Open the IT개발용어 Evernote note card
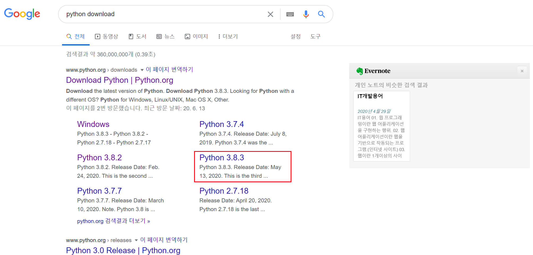The width and height of the screenshot is (533, 255). pyautogui.click(x=382, y=126)
